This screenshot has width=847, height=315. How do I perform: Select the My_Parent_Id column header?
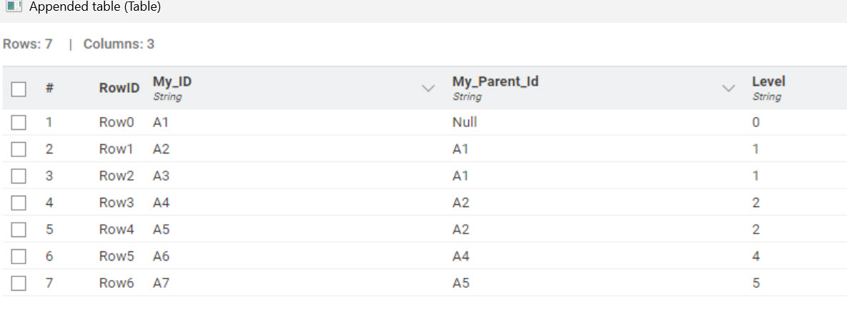tap(495, 89)
